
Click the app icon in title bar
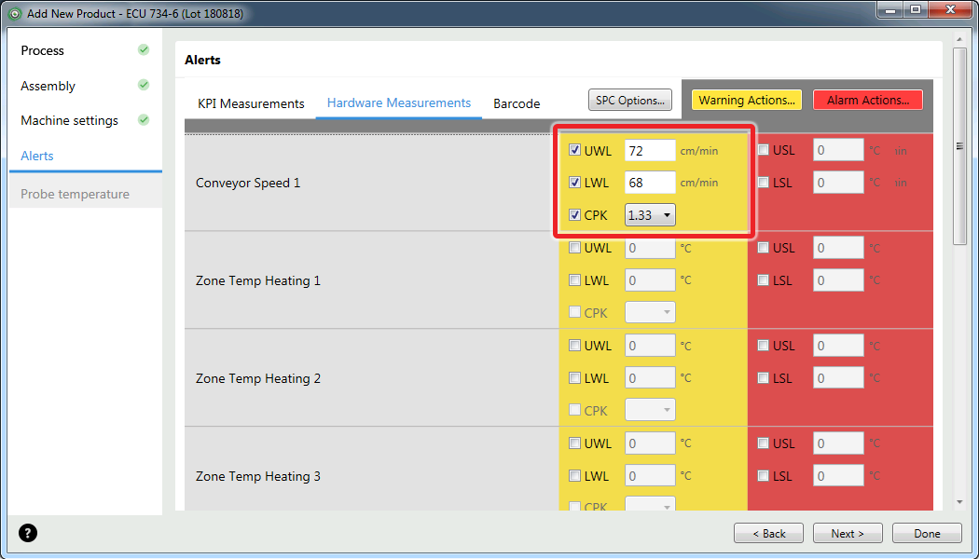point(15,13)
